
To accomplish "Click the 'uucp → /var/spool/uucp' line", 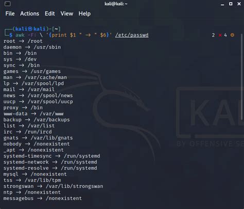I will click(x=38, y=102).
